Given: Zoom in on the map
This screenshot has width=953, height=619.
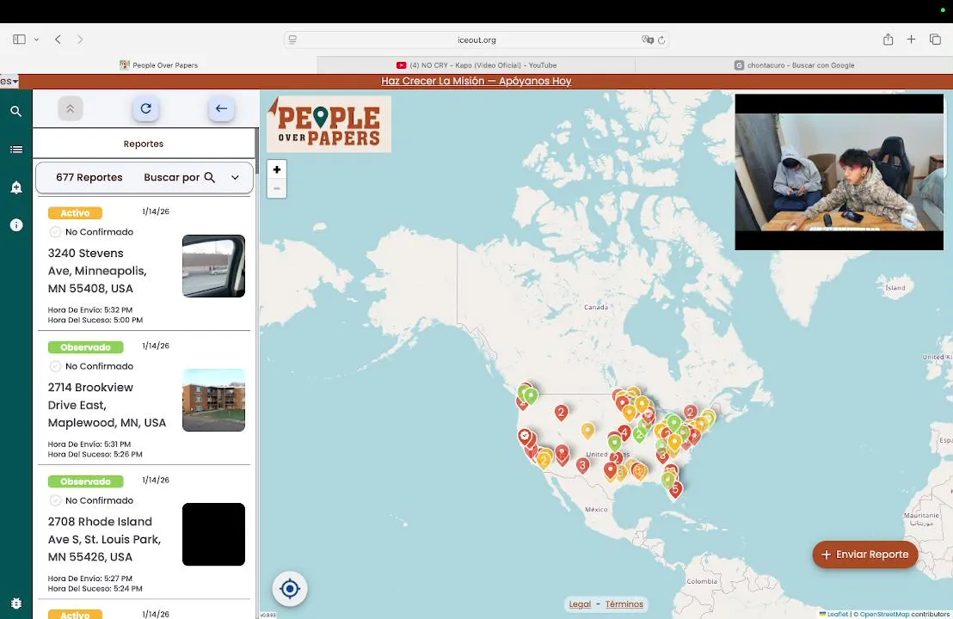Looking at the screenshot, I should [x=277, y=169].
